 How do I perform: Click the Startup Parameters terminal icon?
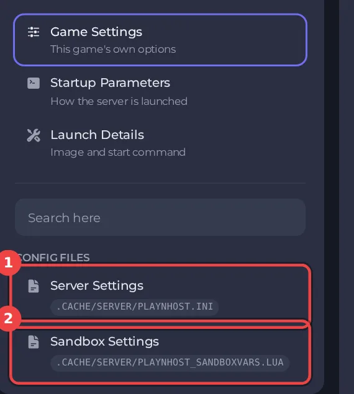click(x=34, y=83)
